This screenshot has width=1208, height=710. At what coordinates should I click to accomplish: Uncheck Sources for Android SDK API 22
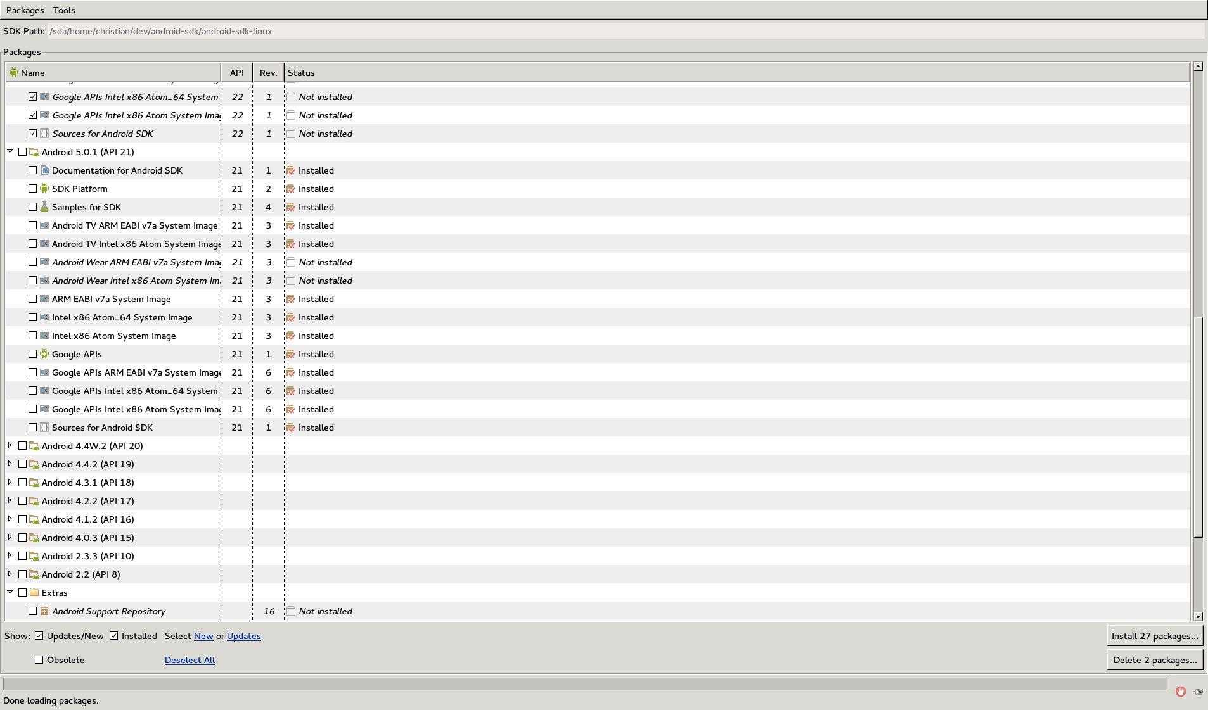[x=32, y=134]
